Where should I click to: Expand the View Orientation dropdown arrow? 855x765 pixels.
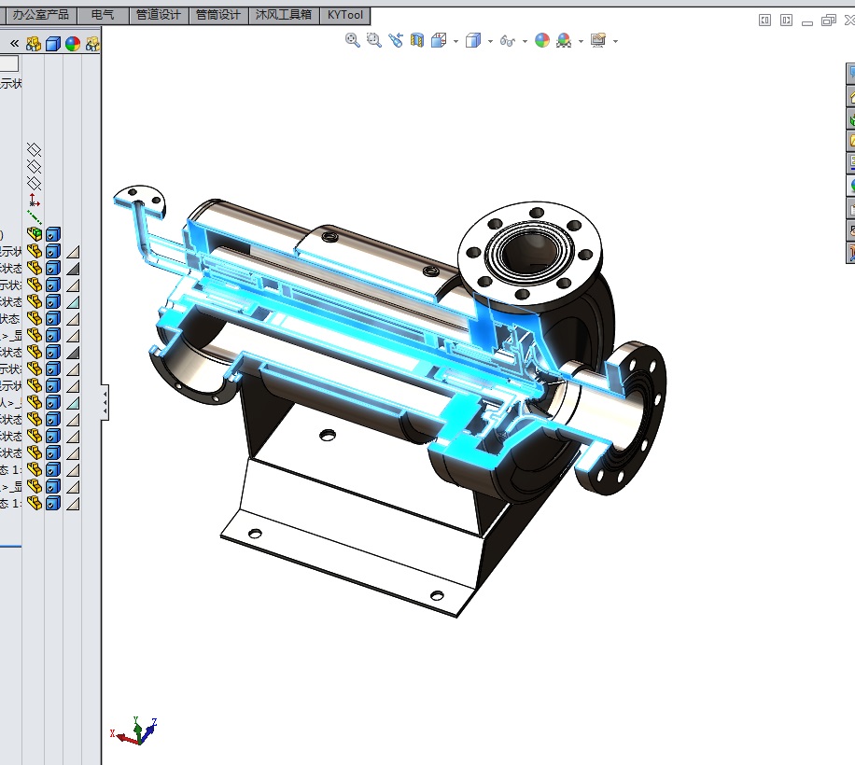pyautogui.click(x=456, y=41)
